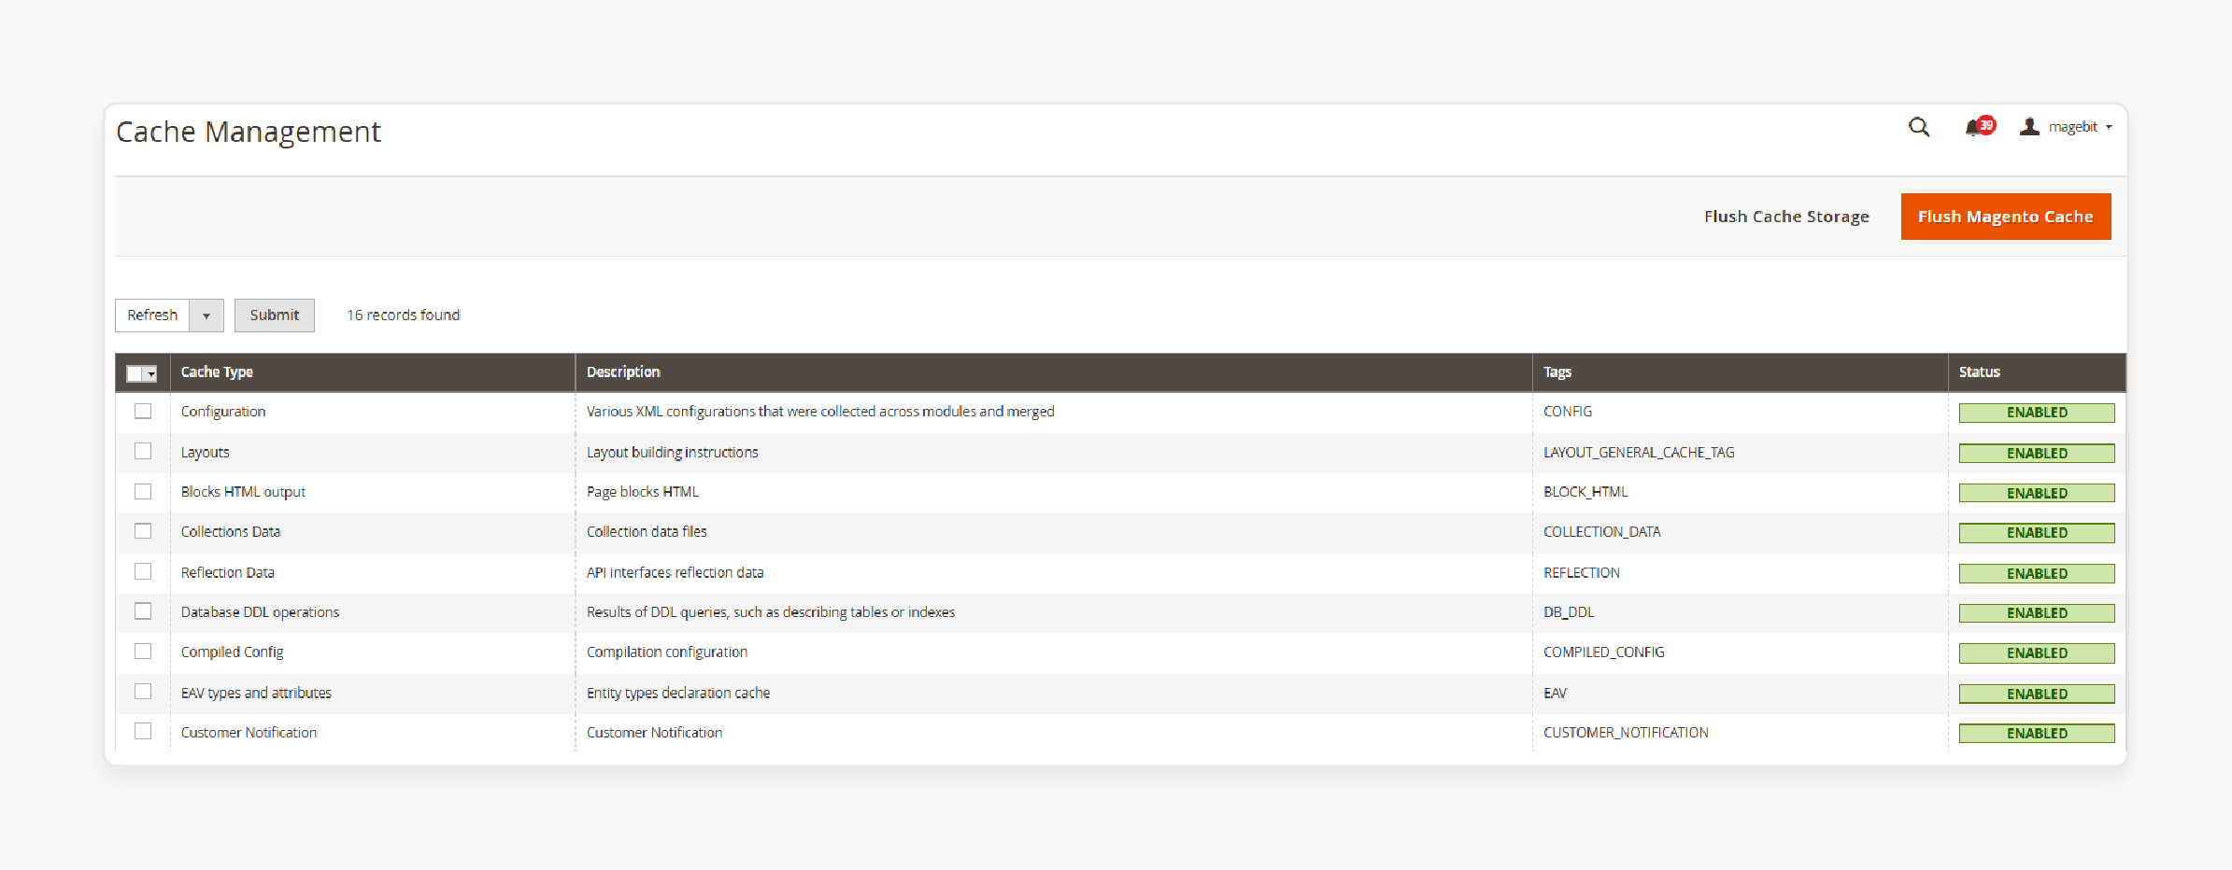Click ENABLED status badge for Layouts

coord(2037,454)
